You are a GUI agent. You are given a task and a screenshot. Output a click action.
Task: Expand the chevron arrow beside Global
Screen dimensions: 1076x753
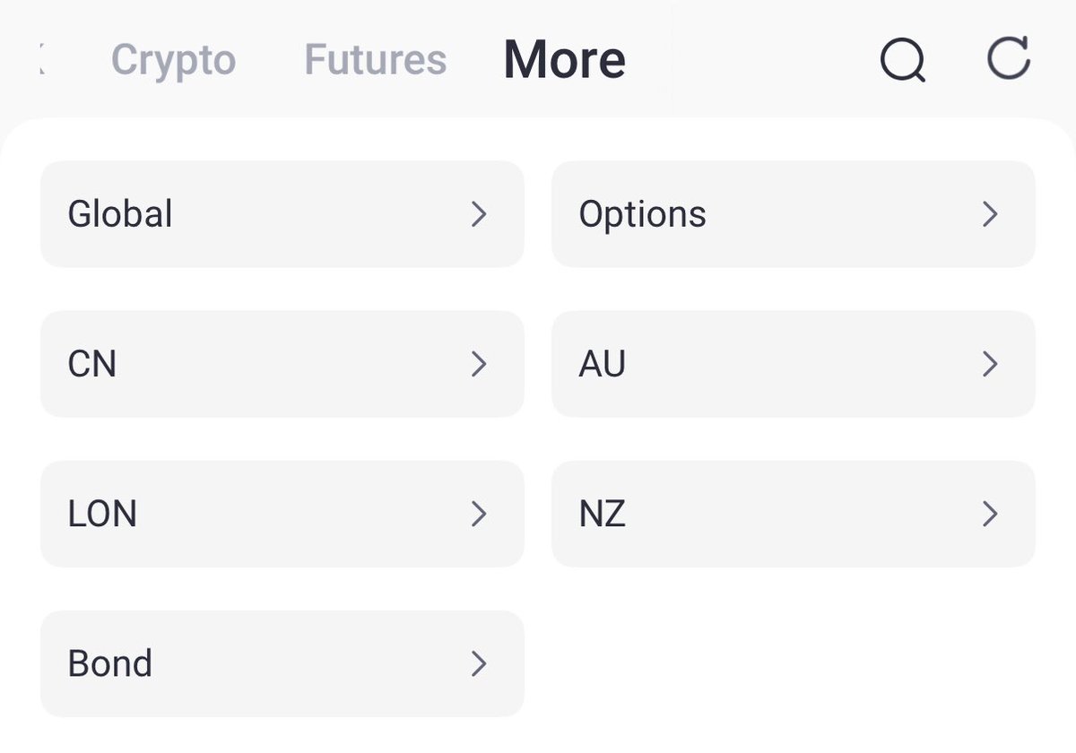tap(479, 214)
